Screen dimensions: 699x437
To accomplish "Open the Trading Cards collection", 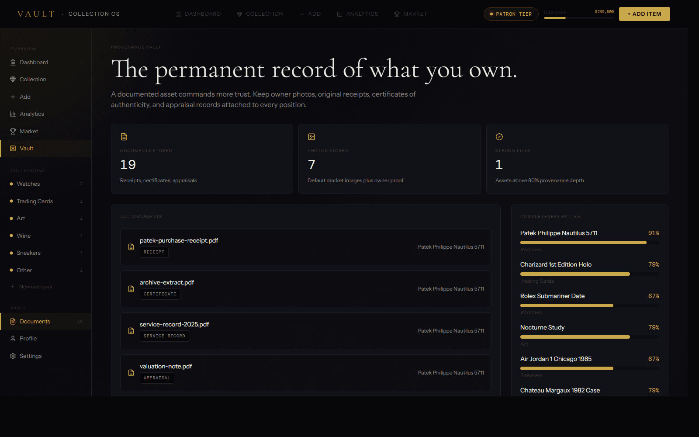I will click(46, 201).
